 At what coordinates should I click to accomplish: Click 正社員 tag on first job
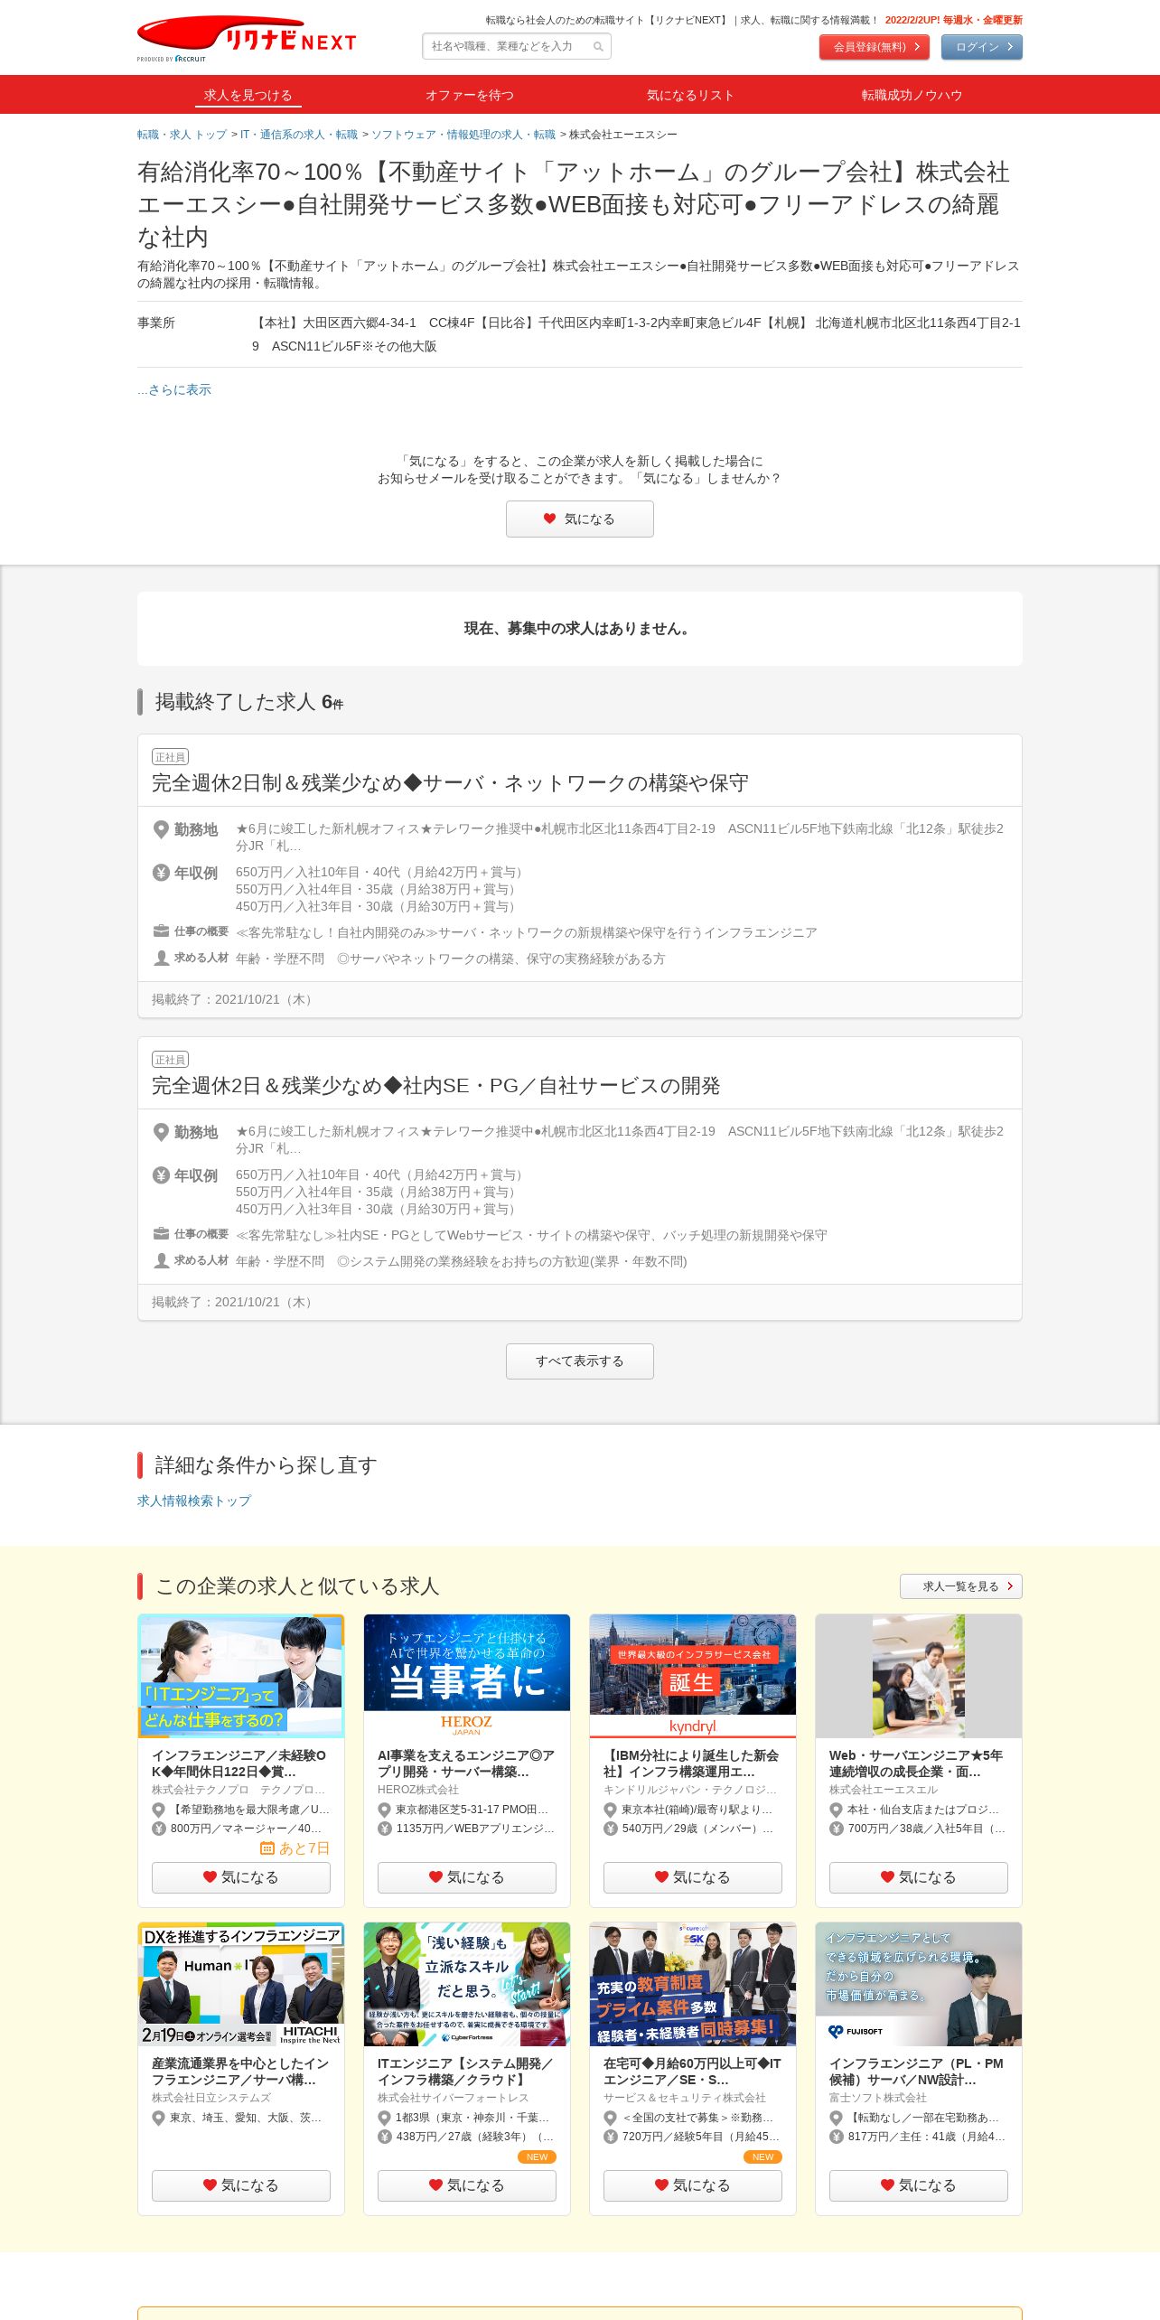170,757
